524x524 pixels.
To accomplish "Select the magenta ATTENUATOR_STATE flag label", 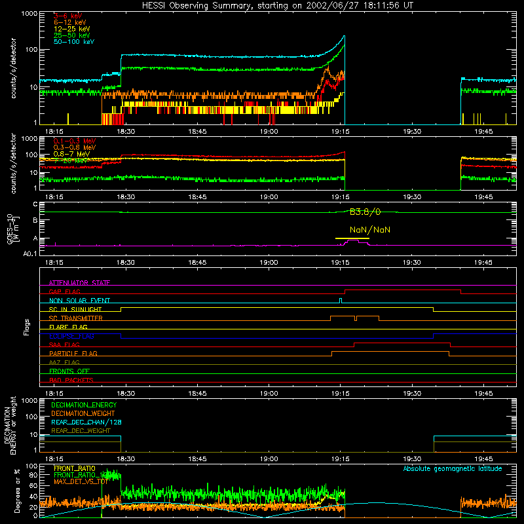I will (79, 283).
